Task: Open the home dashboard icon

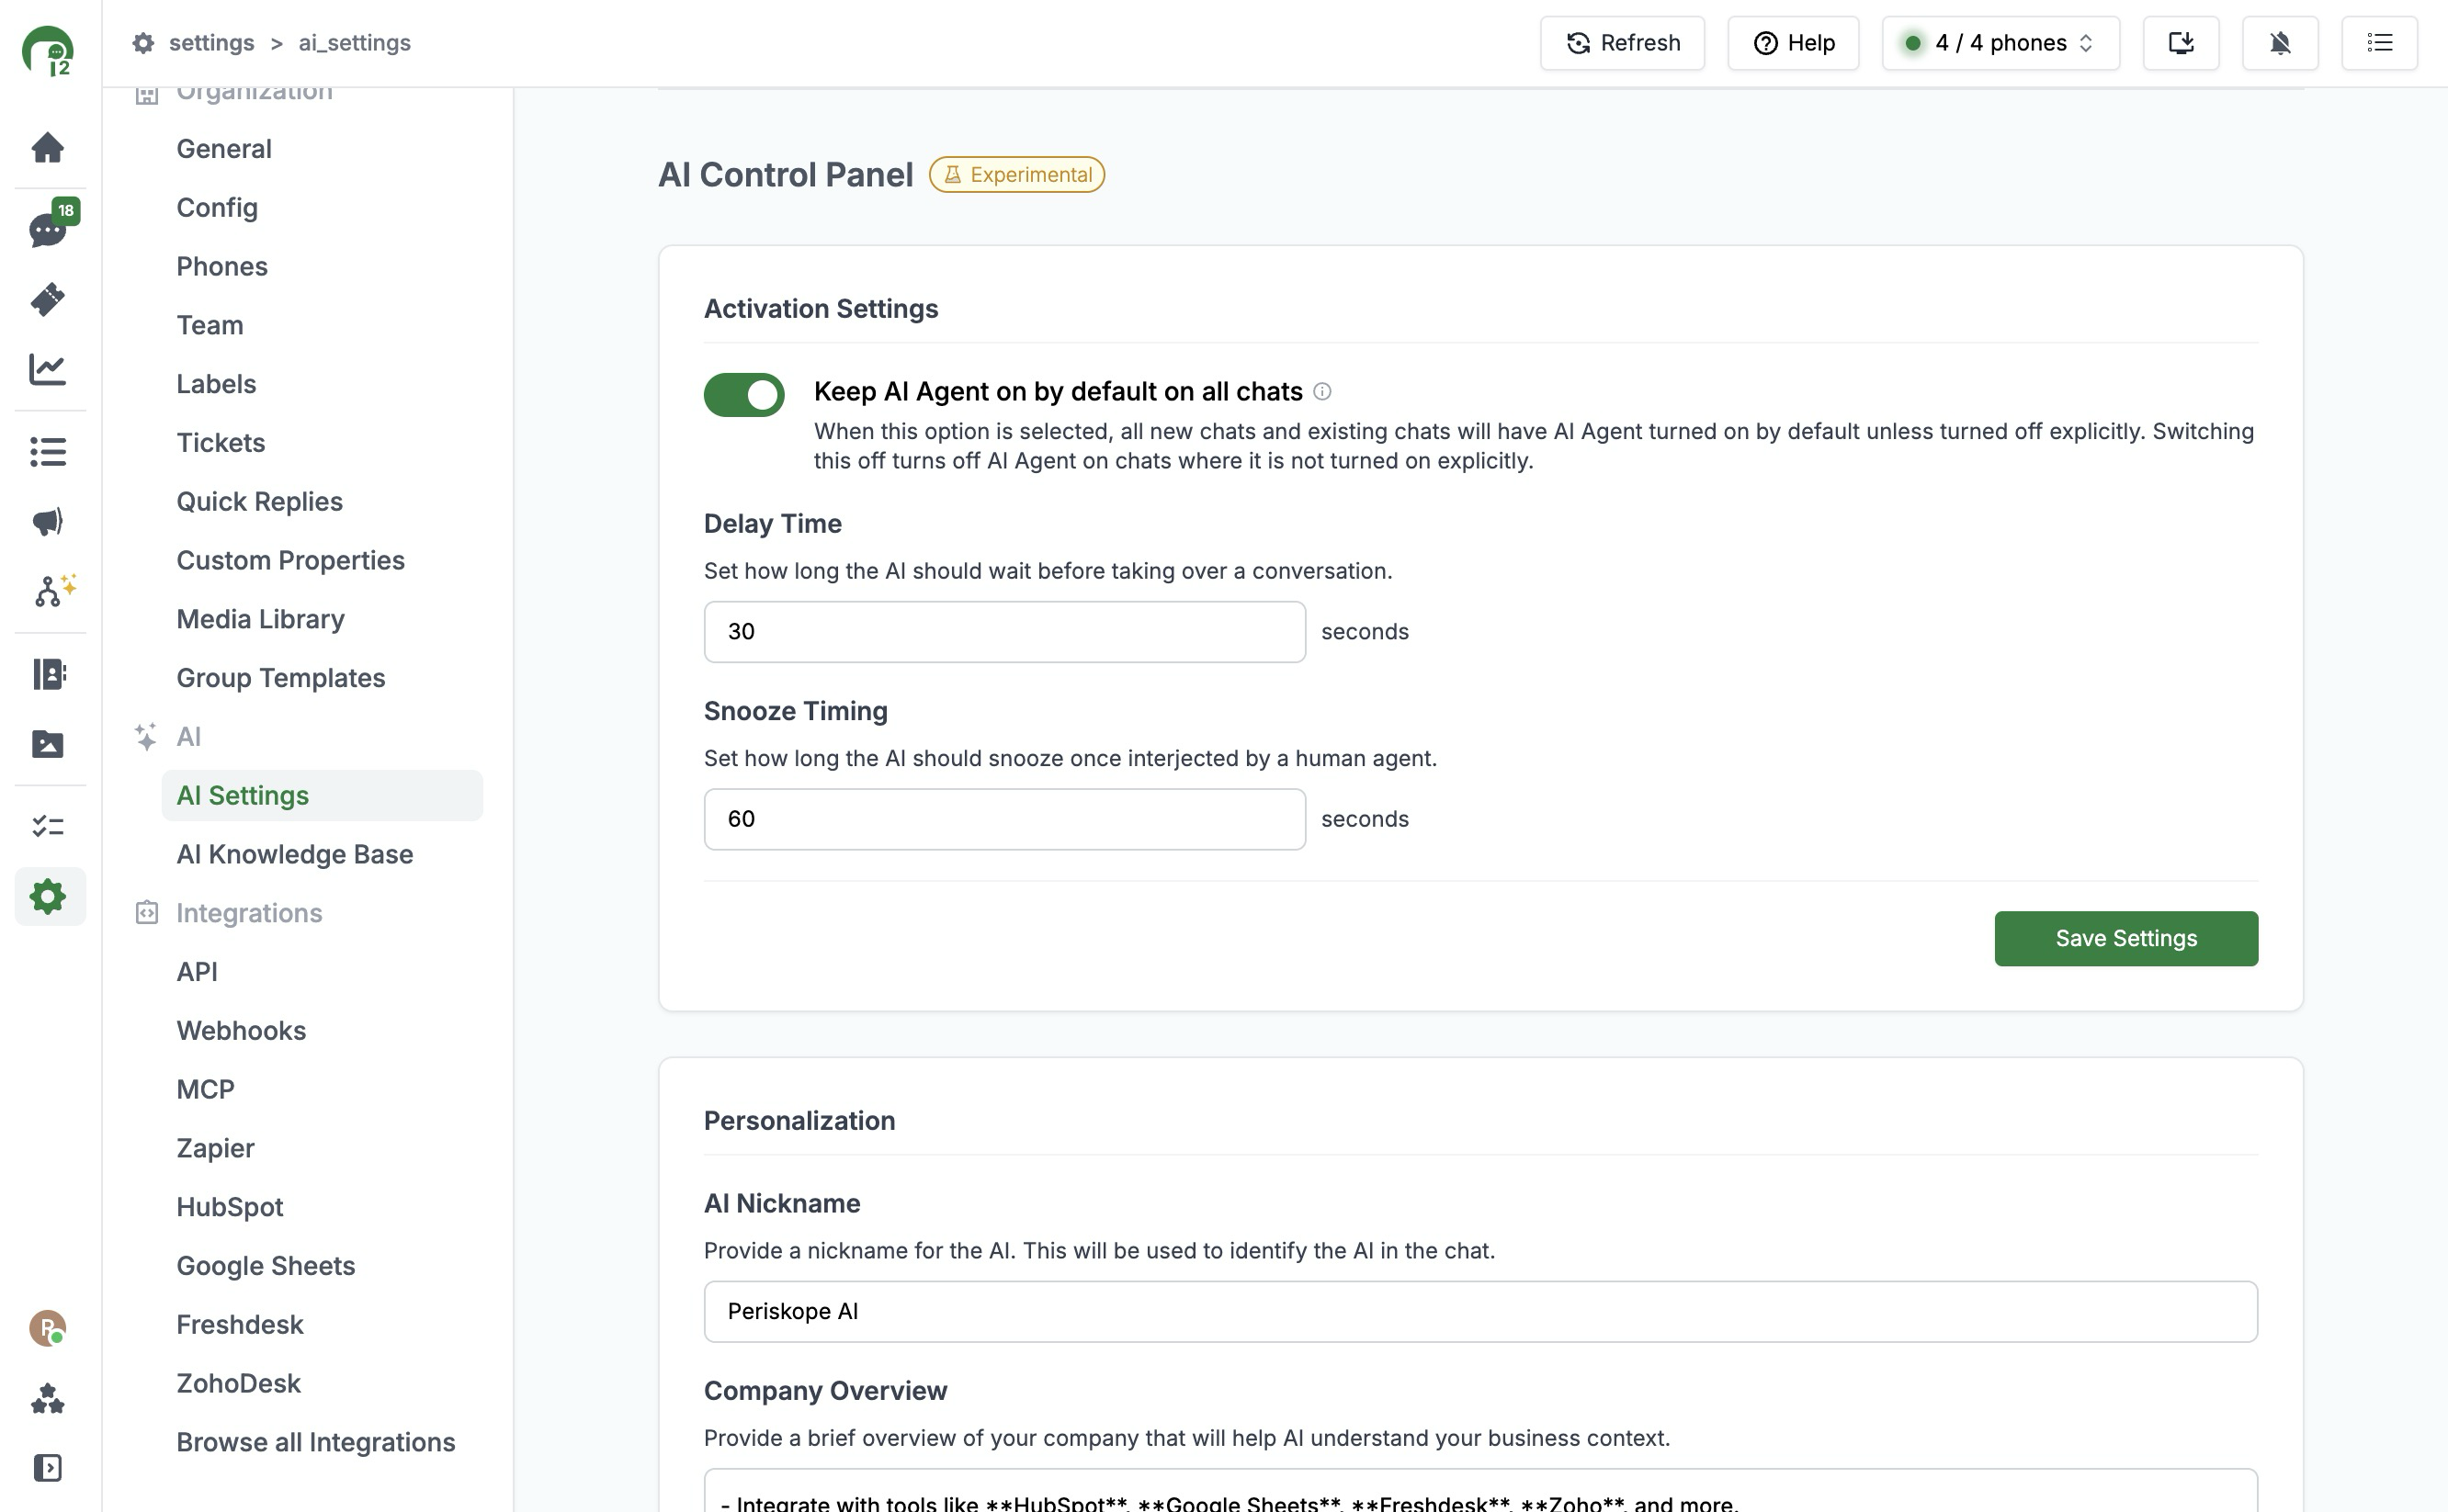Action: (x=48, y=147)
